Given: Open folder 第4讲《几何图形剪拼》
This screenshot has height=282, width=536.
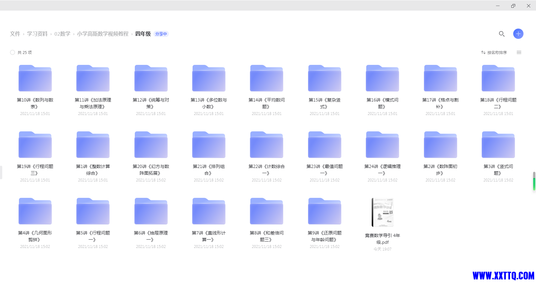Looking at the screenshot, I should point(35,211).
